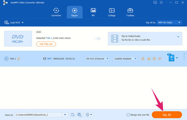The width and height of the screenshot is (187, 120).
Task: Open the output folder icon
Action: (73, 115)
